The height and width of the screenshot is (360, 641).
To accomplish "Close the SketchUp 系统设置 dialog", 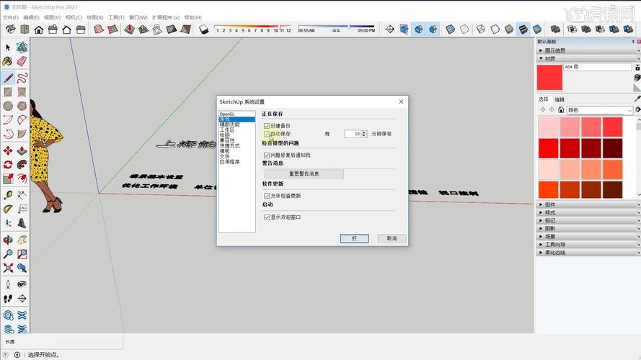I will [x=401, y=102].
